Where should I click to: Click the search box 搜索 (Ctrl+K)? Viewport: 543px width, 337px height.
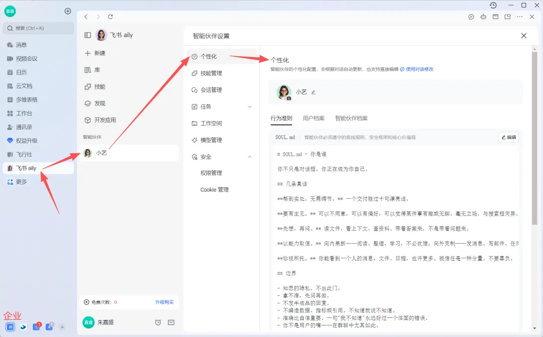coord(38,28)
